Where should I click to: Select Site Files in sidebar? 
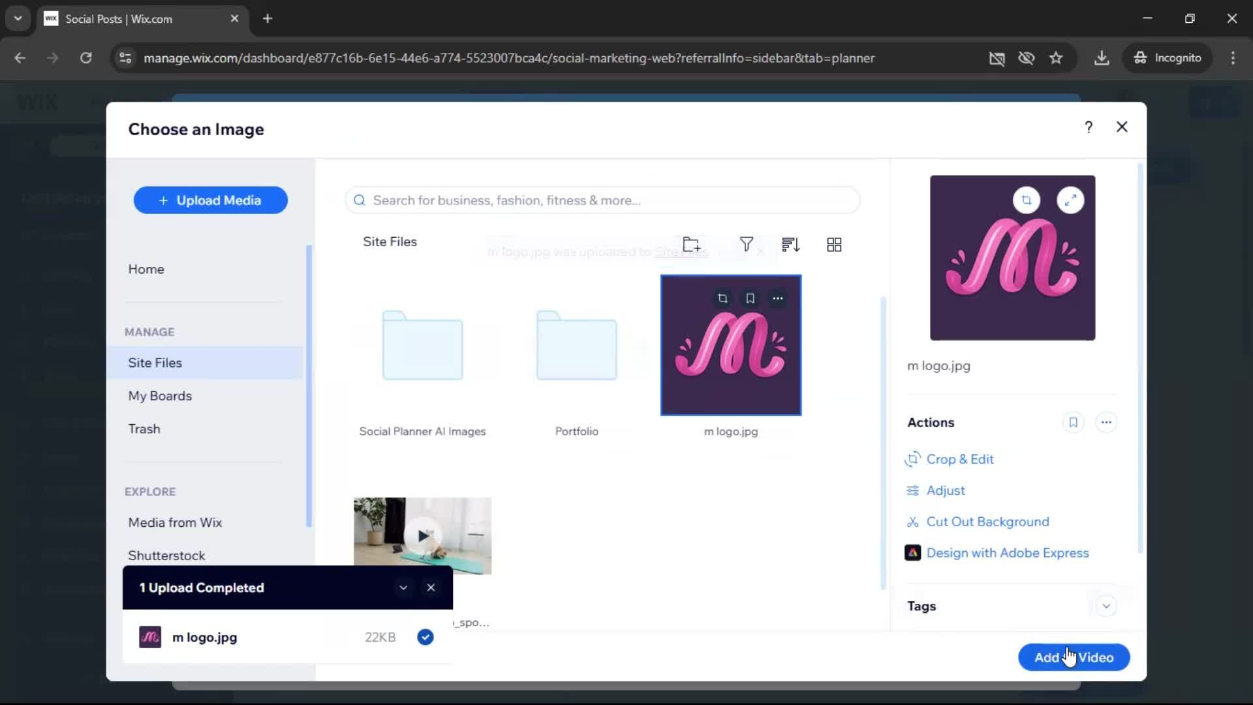pos(205,363)
